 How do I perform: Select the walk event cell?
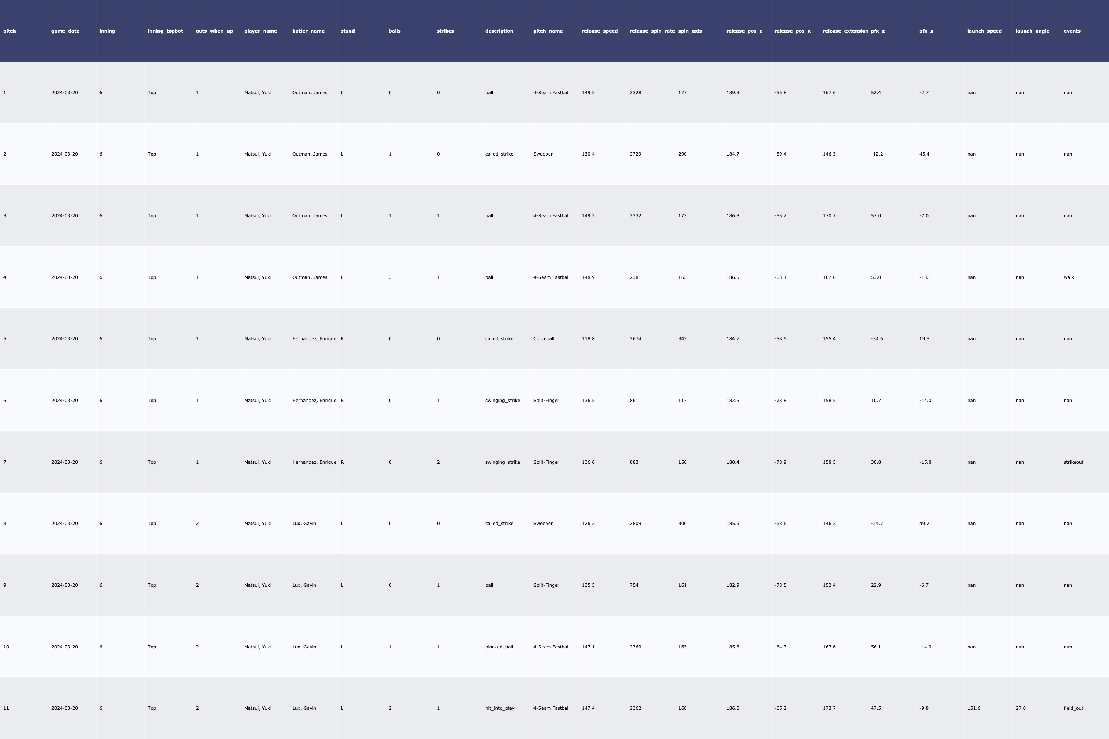[x=1068, y=277]
